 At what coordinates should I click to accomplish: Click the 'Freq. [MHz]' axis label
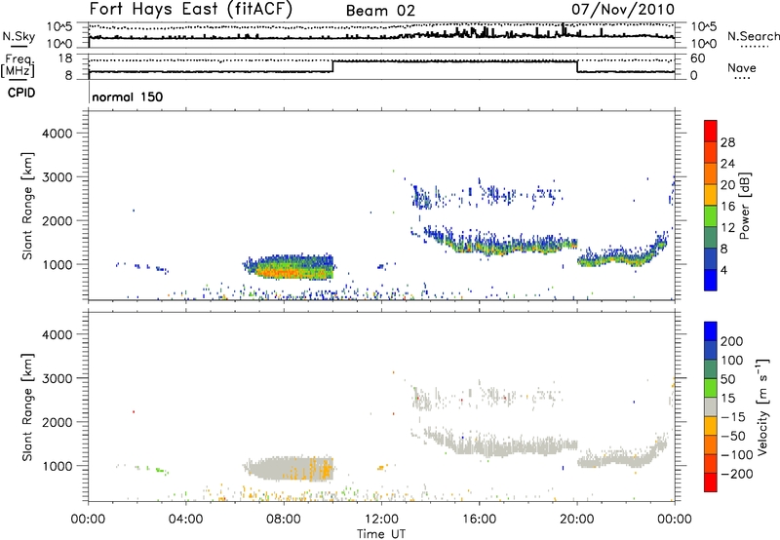point(19,66)
